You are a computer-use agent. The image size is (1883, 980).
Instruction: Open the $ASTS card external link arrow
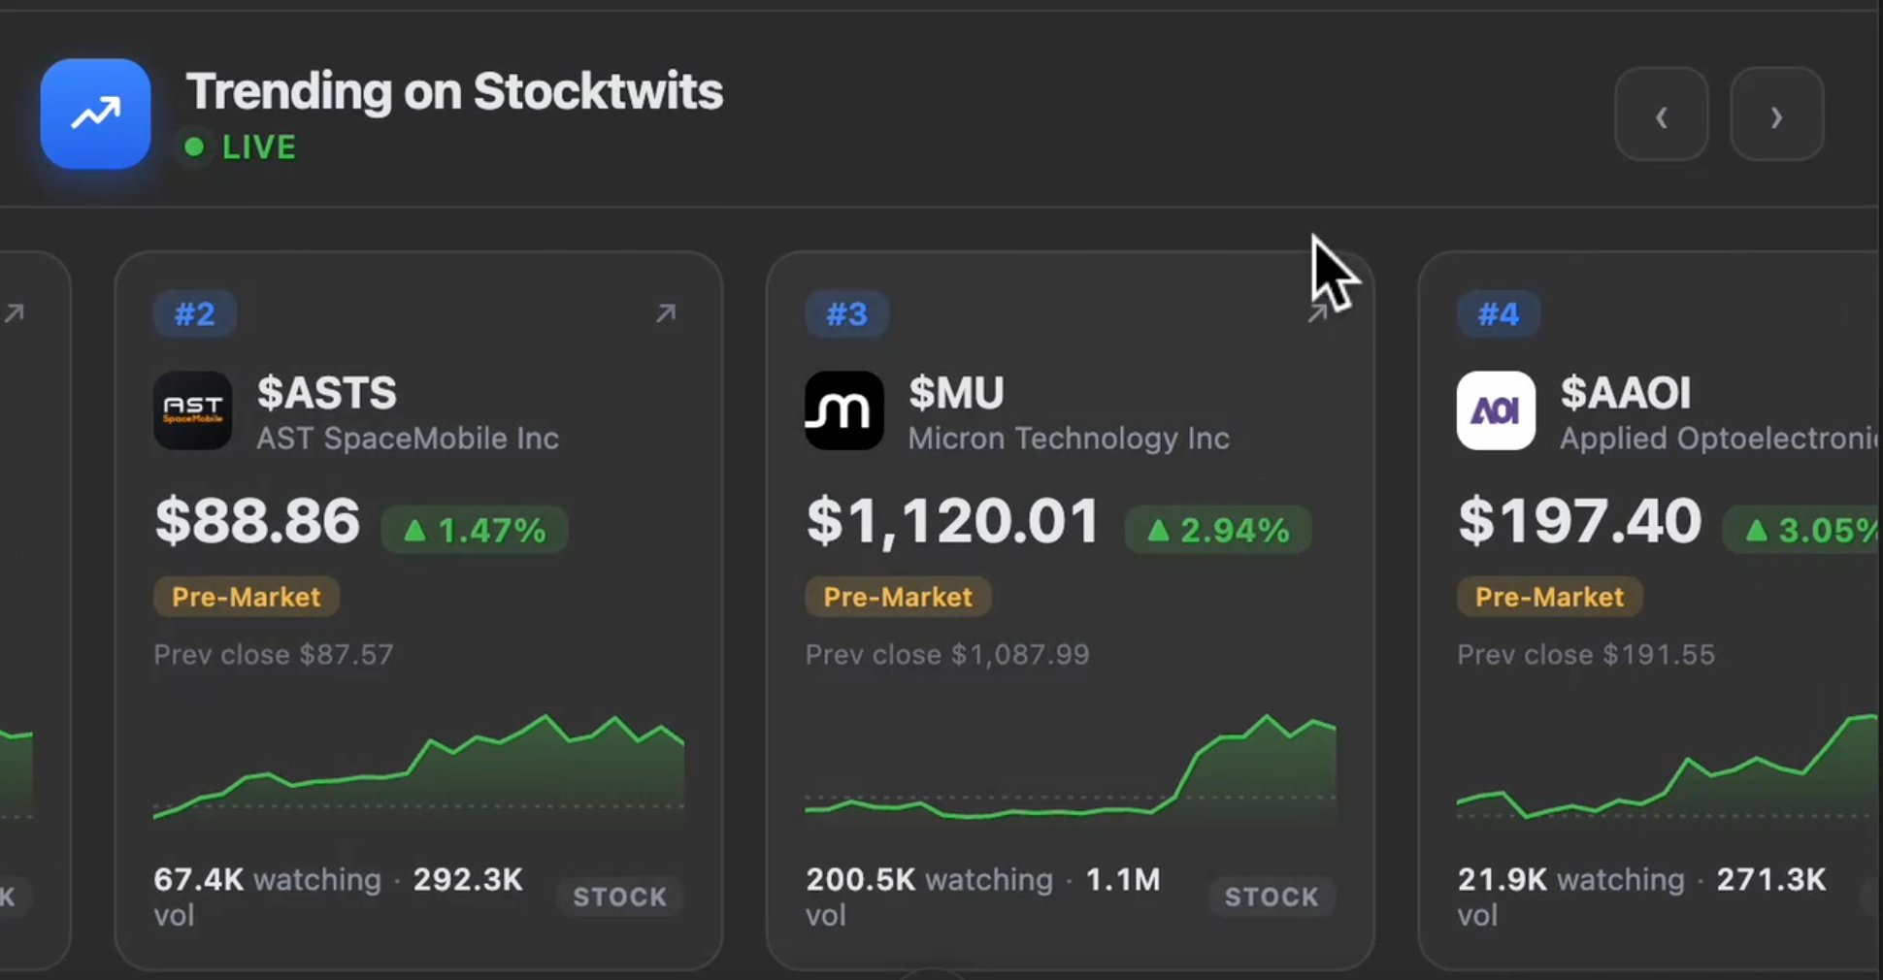pyautogui.click(x=665, y=313)
